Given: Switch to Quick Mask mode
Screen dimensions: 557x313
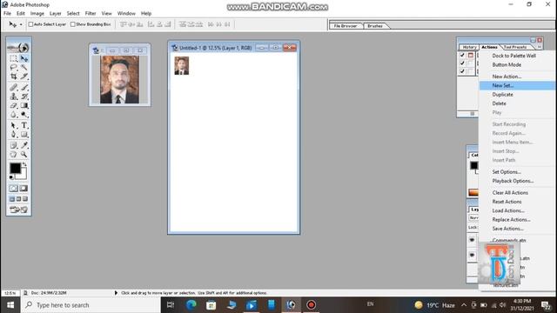Looking at the screenshot, I should (23, 189).
